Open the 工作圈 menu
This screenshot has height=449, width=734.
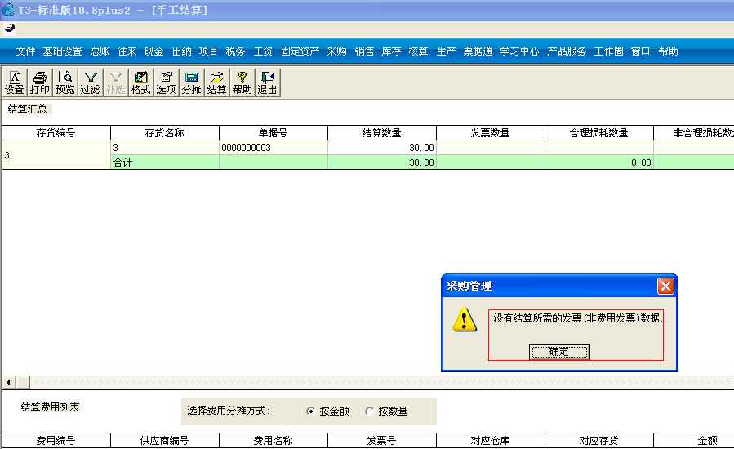pyautogui.click(x=608, y=51)
